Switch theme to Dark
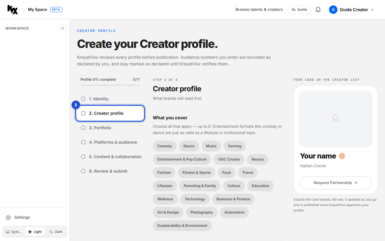 [x=56, y=232]
